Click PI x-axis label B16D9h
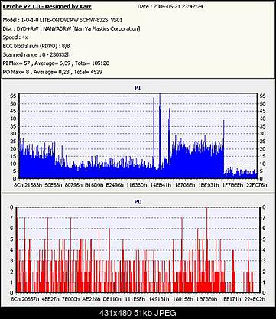The image size is (276, 319). pyautogui.click(x=94, y=185)
